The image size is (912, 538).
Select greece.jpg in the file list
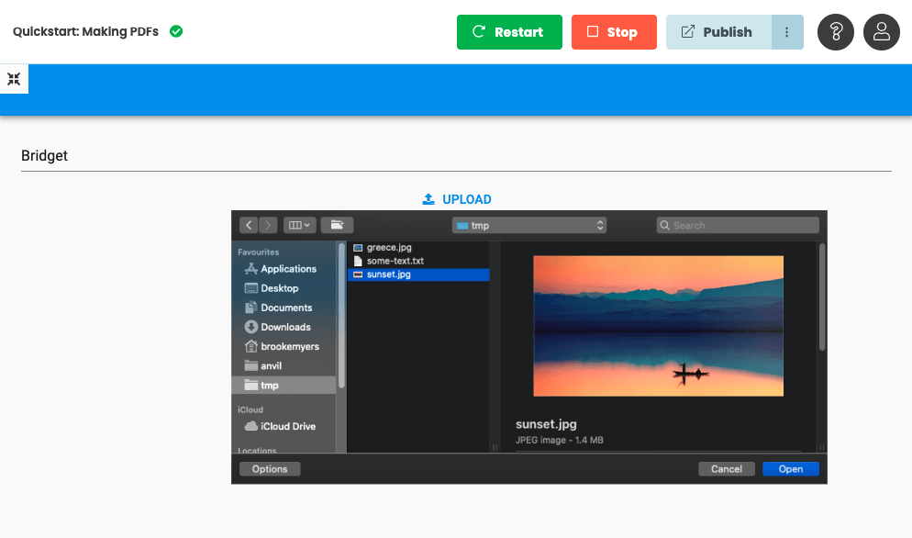pyautogui.click(x=389, y=247)
